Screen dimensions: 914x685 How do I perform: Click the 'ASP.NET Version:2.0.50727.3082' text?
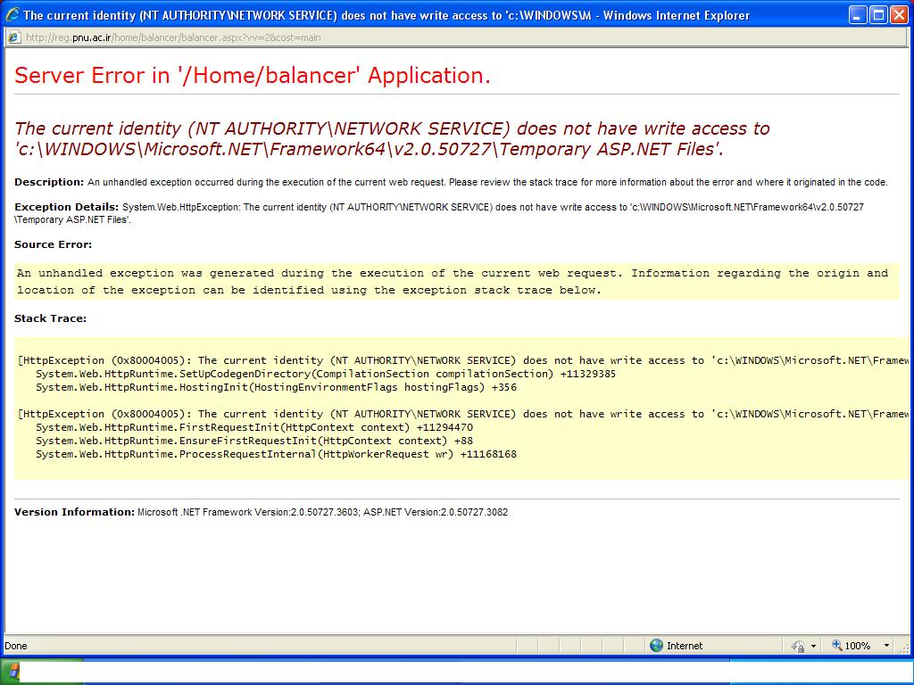coord(436,512)
